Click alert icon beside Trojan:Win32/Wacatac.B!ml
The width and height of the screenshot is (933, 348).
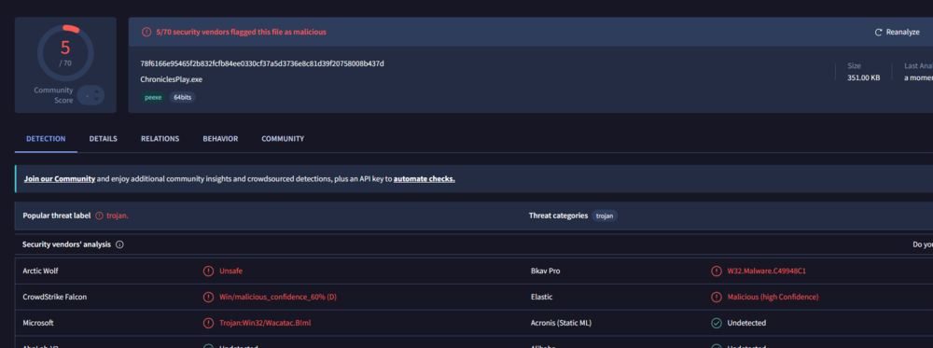208,323
